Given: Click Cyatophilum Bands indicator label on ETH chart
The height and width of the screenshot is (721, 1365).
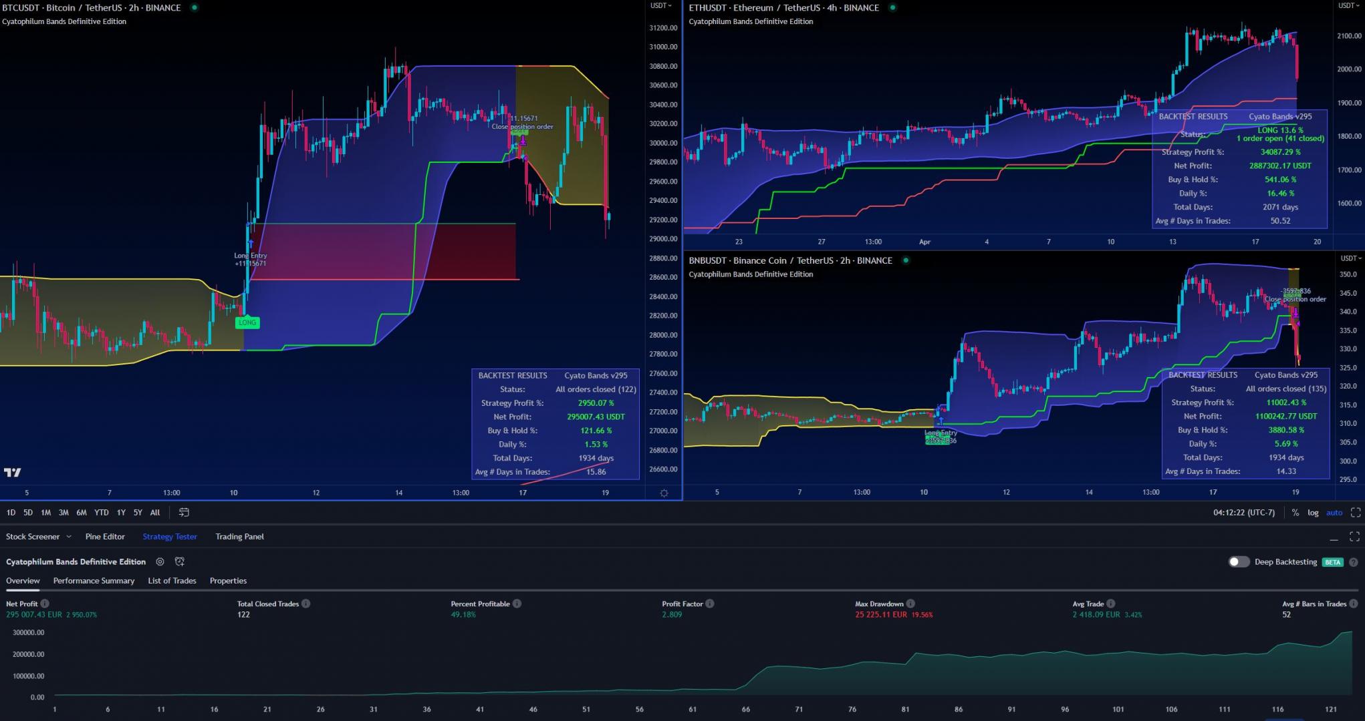Looking at the screenshot, I should pos(751,21).
